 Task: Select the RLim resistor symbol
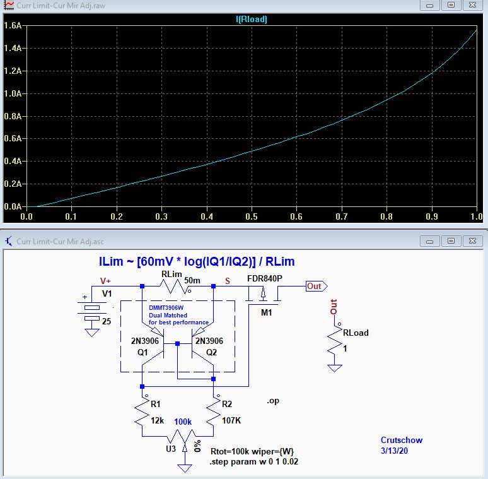click(x=175, y=287)
